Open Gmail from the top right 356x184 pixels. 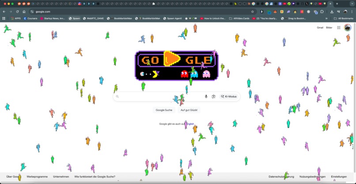coord(320,28)
